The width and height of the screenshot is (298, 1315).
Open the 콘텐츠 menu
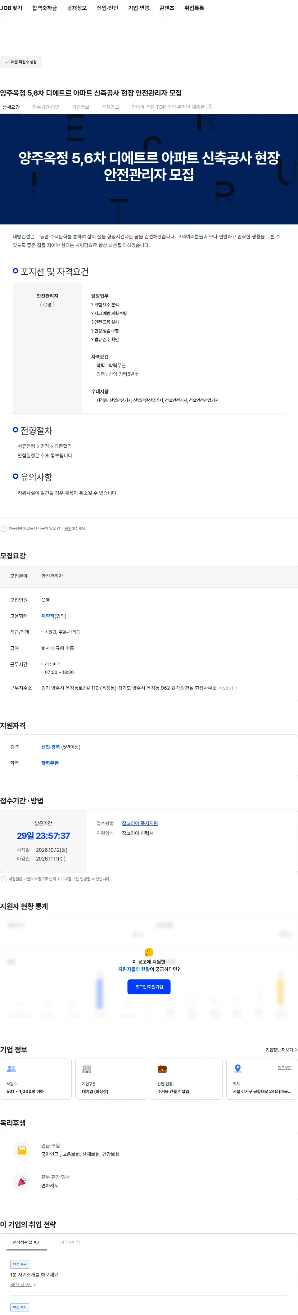(x=167, y=8)
